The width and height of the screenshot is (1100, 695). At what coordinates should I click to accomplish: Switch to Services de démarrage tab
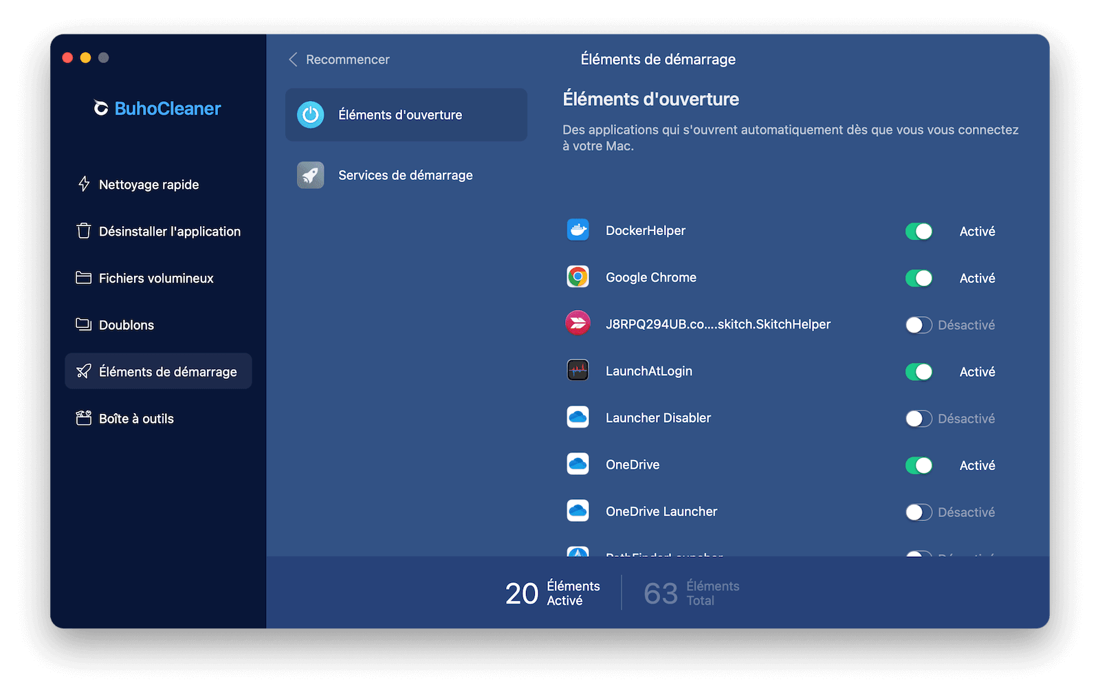[x=406, y=175]
